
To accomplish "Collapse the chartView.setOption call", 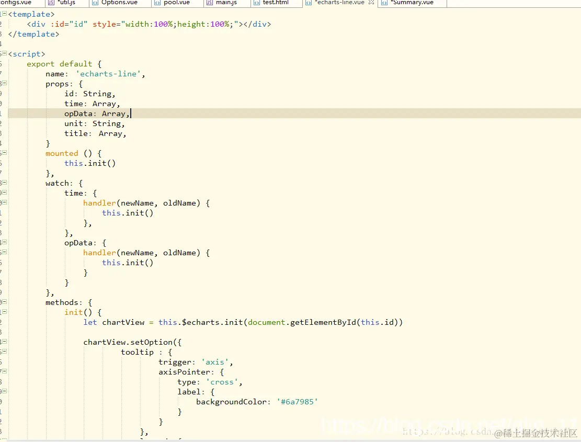I will click(5, 341).
